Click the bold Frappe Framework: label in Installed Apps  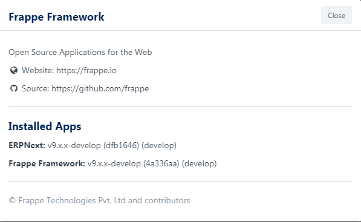(47, 164)
